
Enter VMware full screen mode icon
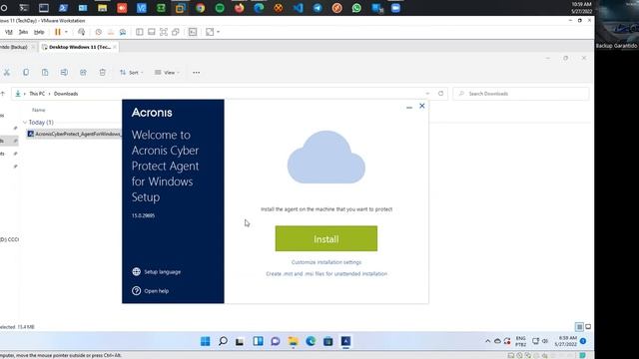tap(164, 32)
